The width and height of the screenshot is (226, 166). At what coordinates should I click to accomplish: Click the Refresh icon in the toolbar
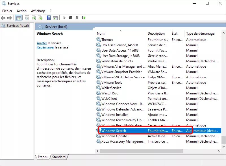click(x=34, y=18)
